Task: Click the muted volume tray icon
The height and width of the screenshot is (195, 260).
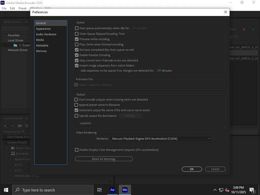Action: tap(227, 190)
